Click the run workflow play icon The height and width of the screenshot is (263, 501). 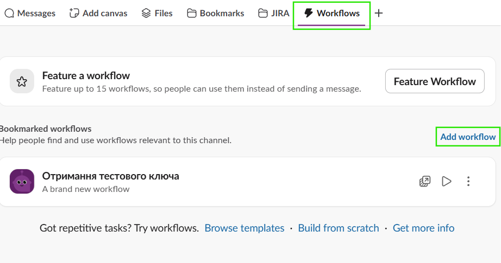tap(447, 182)
